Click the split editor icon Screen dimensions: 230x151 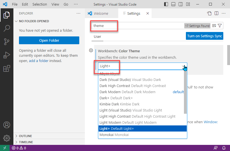coord(216,13)
